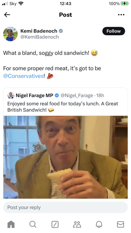This screenshot has width=131, height=233.
Task: Open the Grok slash icon tab
Action: (x=55, y=224)
